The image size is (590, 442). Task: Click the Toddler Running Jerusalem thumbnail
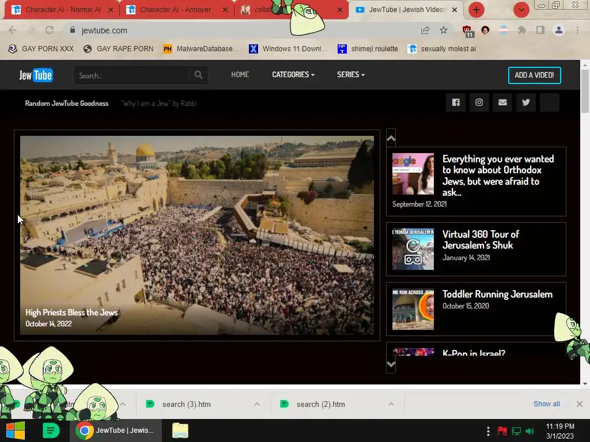[x=413, y=309]
